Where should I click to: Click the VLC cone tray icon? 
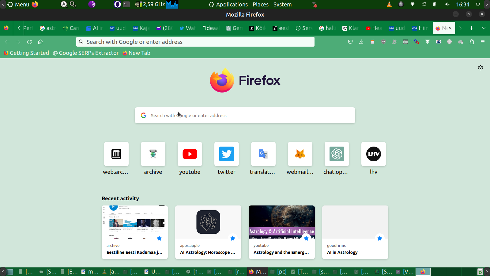[389, 4]
